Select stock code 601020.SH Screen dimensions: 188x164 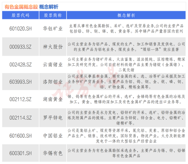click(21, 29)
